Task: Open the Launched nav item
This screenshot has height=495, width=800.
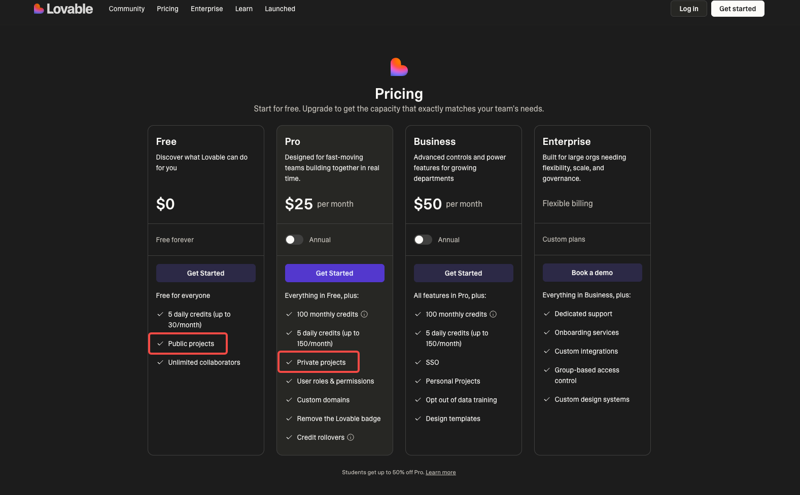Action: pos(280,9)
